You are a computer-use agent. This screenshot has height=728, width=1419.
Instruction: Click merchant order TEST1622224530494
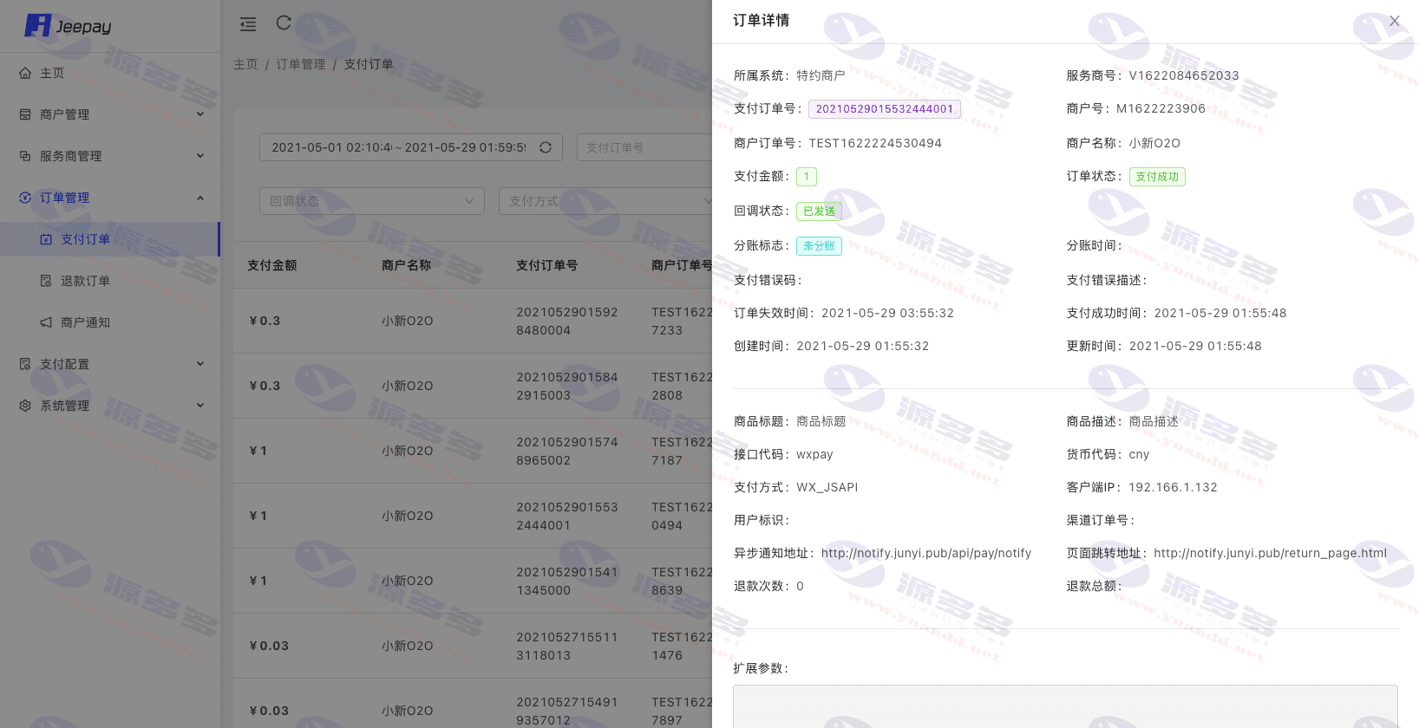click(875, 143)
